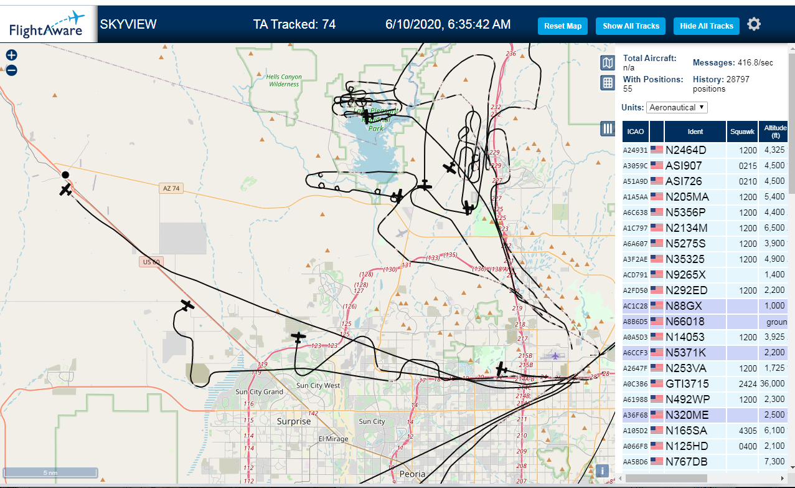
Task: Select aircraft icon beside the US 60 label
Action: click(187, 305)
